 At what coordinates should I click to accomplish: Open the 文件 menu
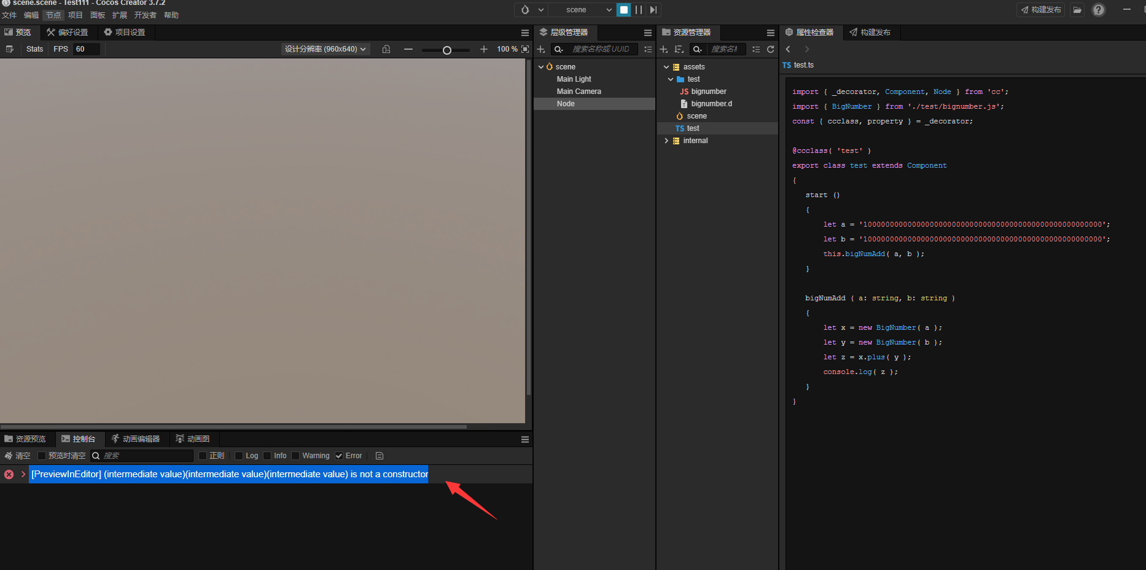pyautogui.click(x=9, y=15)
